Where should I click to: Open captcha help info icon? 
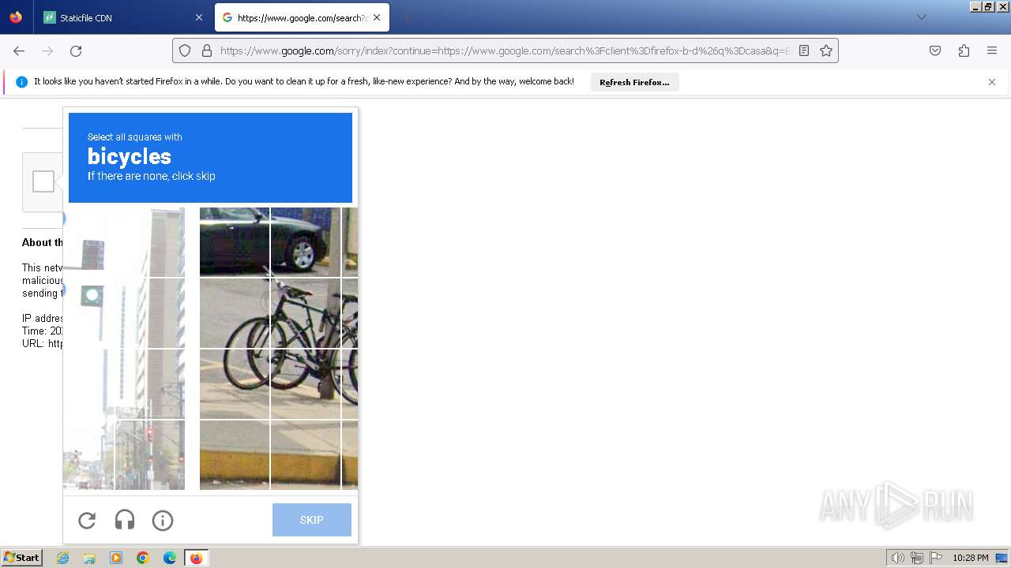163,521
